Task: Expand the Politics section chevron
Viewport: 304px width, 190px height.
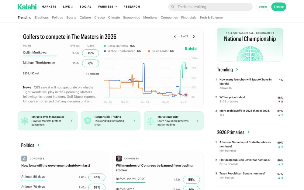Action: [39, 145]
